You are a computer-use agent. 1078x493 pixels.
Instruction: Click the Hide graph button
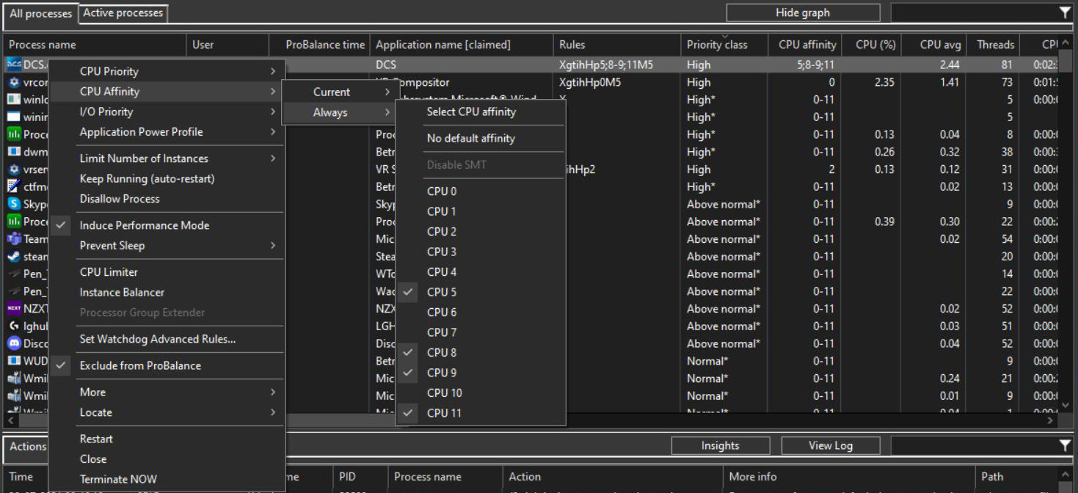pos(803,12)
